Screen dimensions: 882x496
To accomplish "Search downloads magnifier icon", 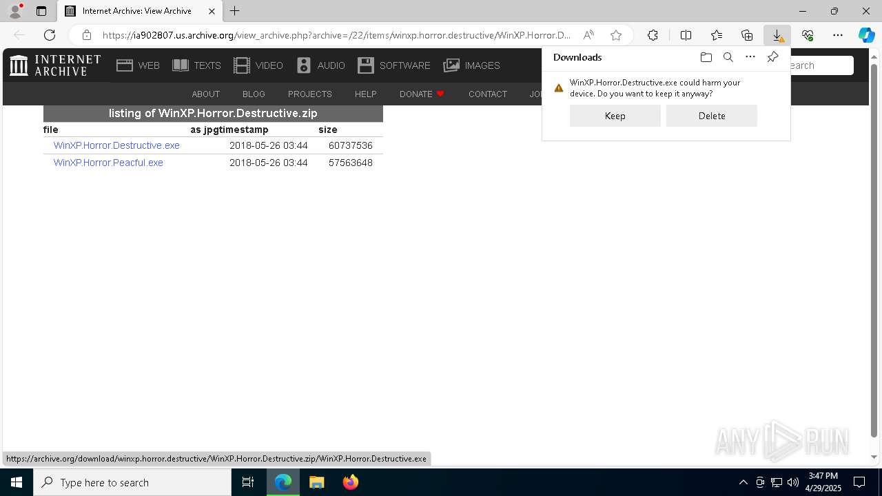I will tap(728, 57).
